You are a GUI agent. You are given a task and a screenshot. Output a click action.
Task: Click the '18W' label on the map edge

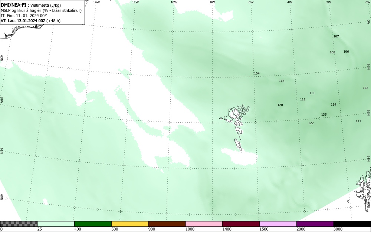(x=1, y=99)
